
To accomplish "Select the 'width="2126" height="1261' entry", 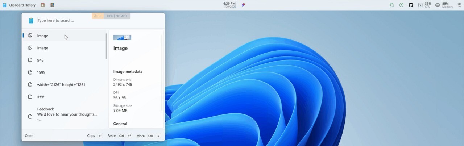I will [64, 85].
